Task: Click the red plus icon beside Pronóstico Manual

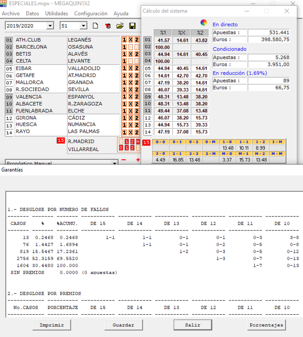Action: click(138, 160)
